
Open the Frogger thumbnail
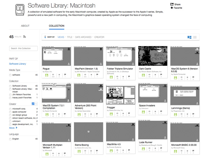[121, 95]
